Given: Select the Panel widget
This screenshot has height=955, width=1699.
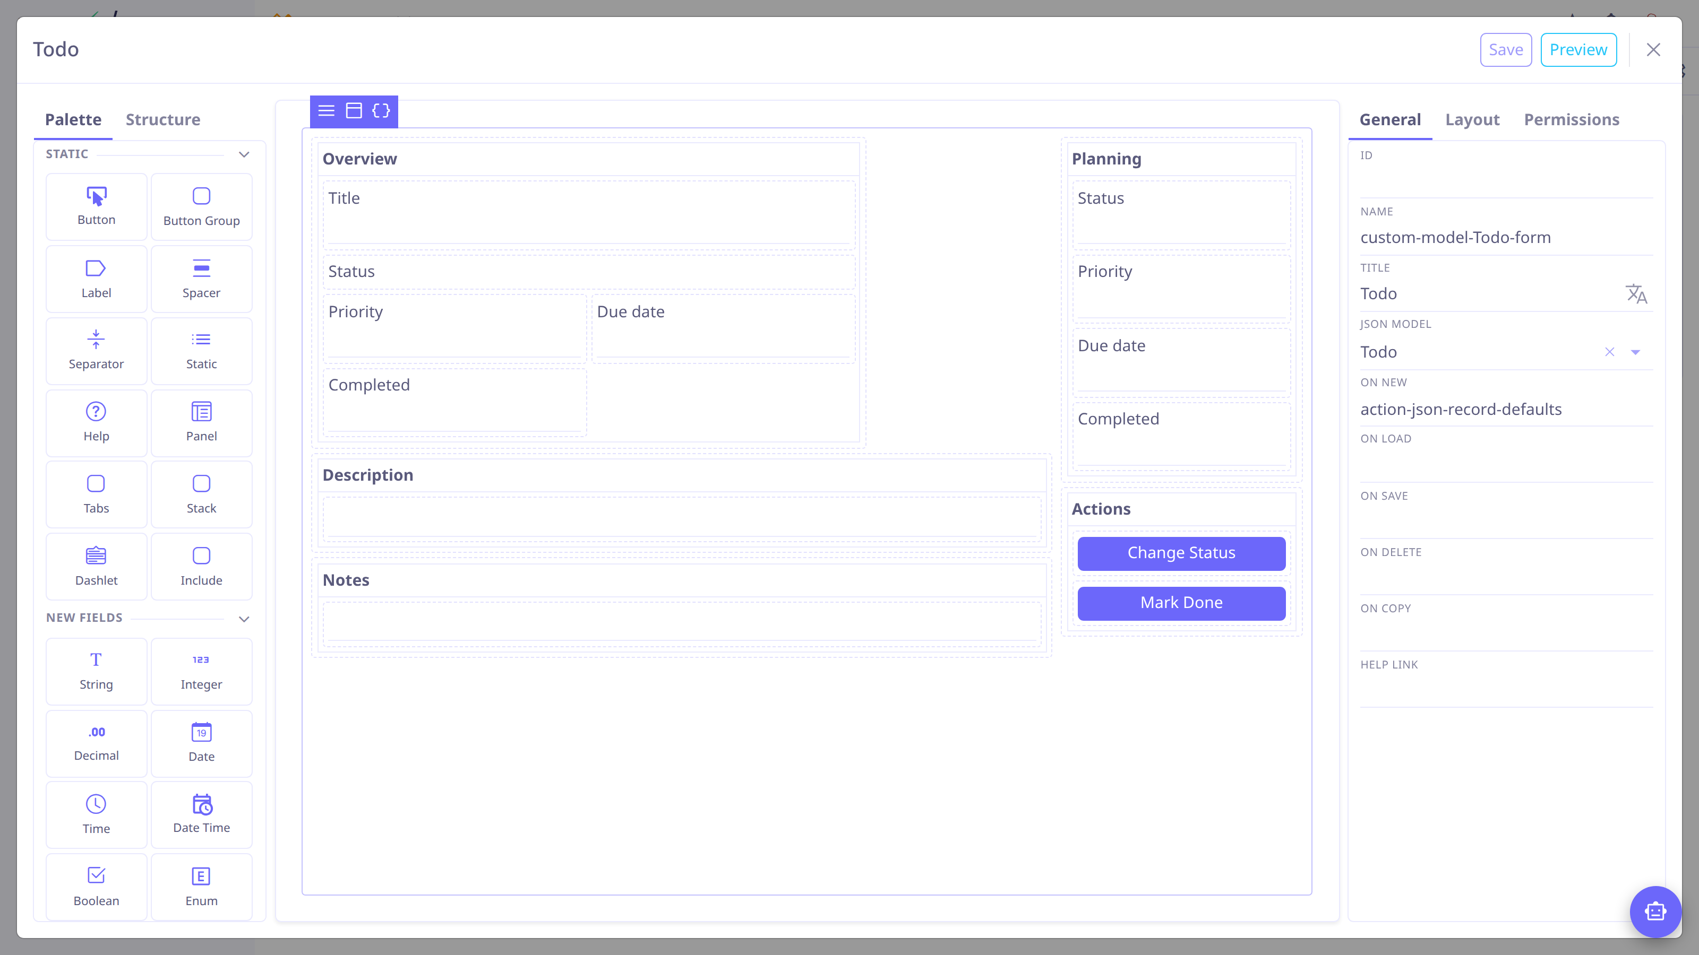Looking at the screenshot, I should [201, 422].
